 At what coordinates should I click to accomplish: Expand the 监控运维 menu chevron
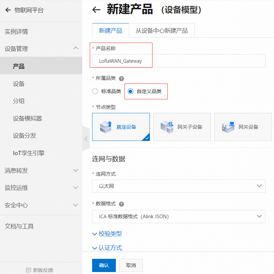point(76,188)
